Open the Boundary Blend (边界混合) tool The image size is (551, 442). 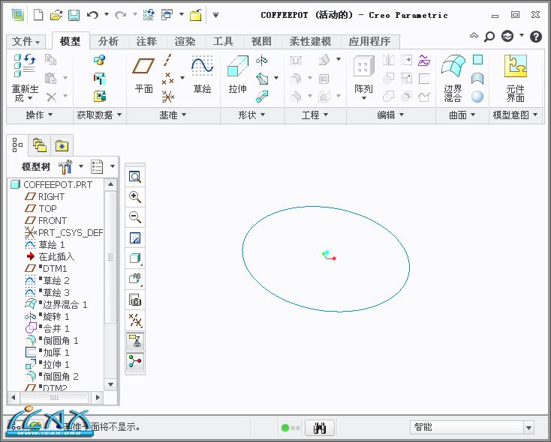click(453, 75)
